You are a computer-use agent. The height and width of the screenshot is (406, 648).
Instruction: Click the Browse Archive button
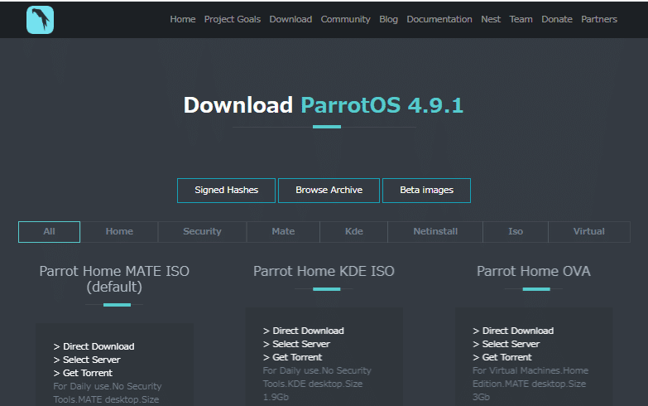329,191
